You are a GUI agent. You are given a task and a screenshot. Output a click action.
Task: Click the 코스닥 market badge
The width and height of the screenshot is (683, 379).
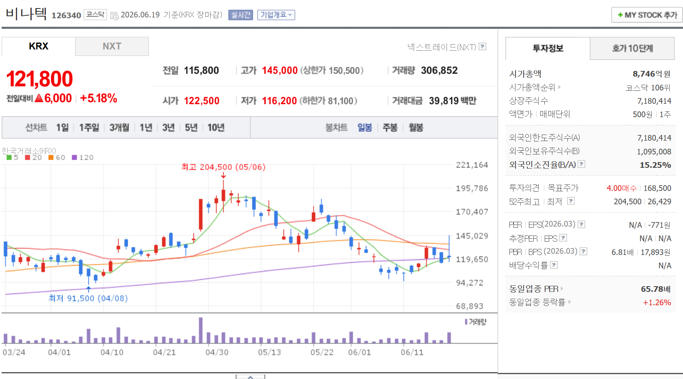click(x=95, y=15)
